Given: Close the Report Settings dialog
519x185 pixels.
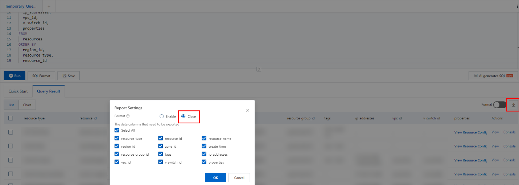Looking at the screenshot, I should [248, 110].
